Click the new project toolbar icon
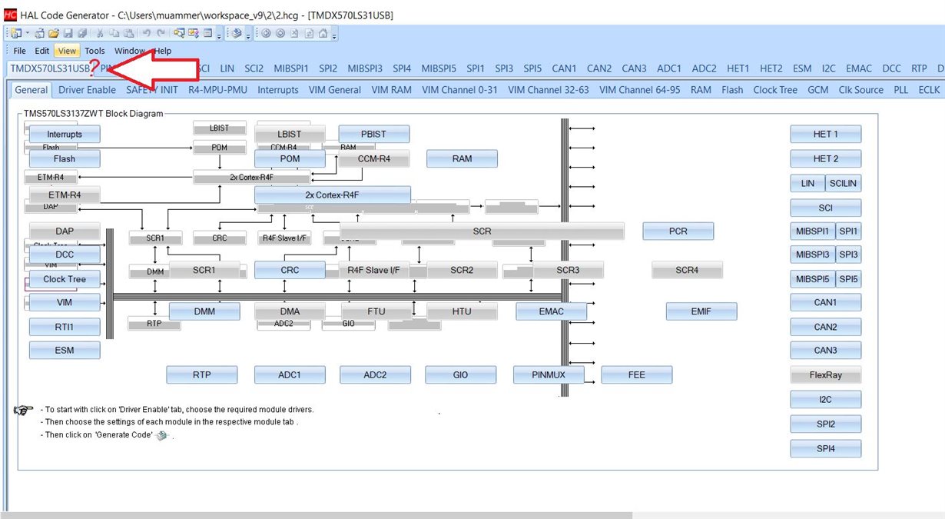This screenshot has height=519, width=945. 15,33
